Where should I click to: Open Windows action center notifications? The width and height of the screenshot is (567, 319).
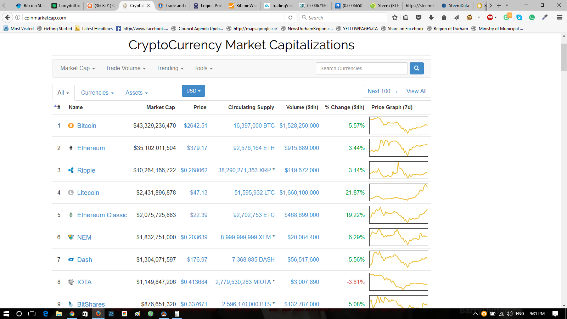(x=555, y=314)
